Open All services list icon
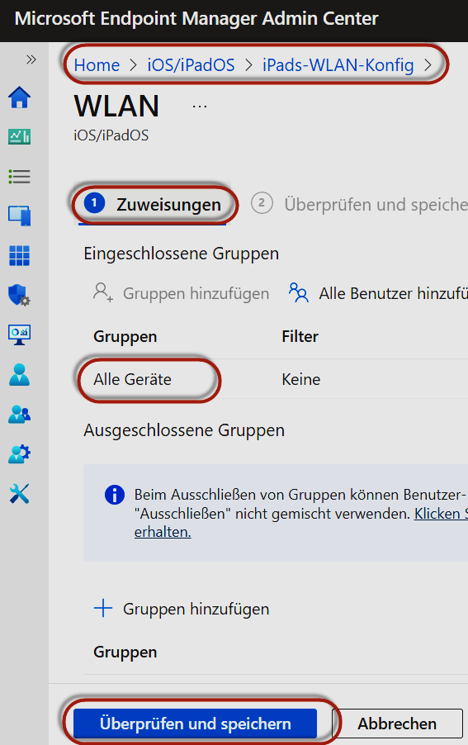This screenshot has height=745, width=468. tap(20, 177)
